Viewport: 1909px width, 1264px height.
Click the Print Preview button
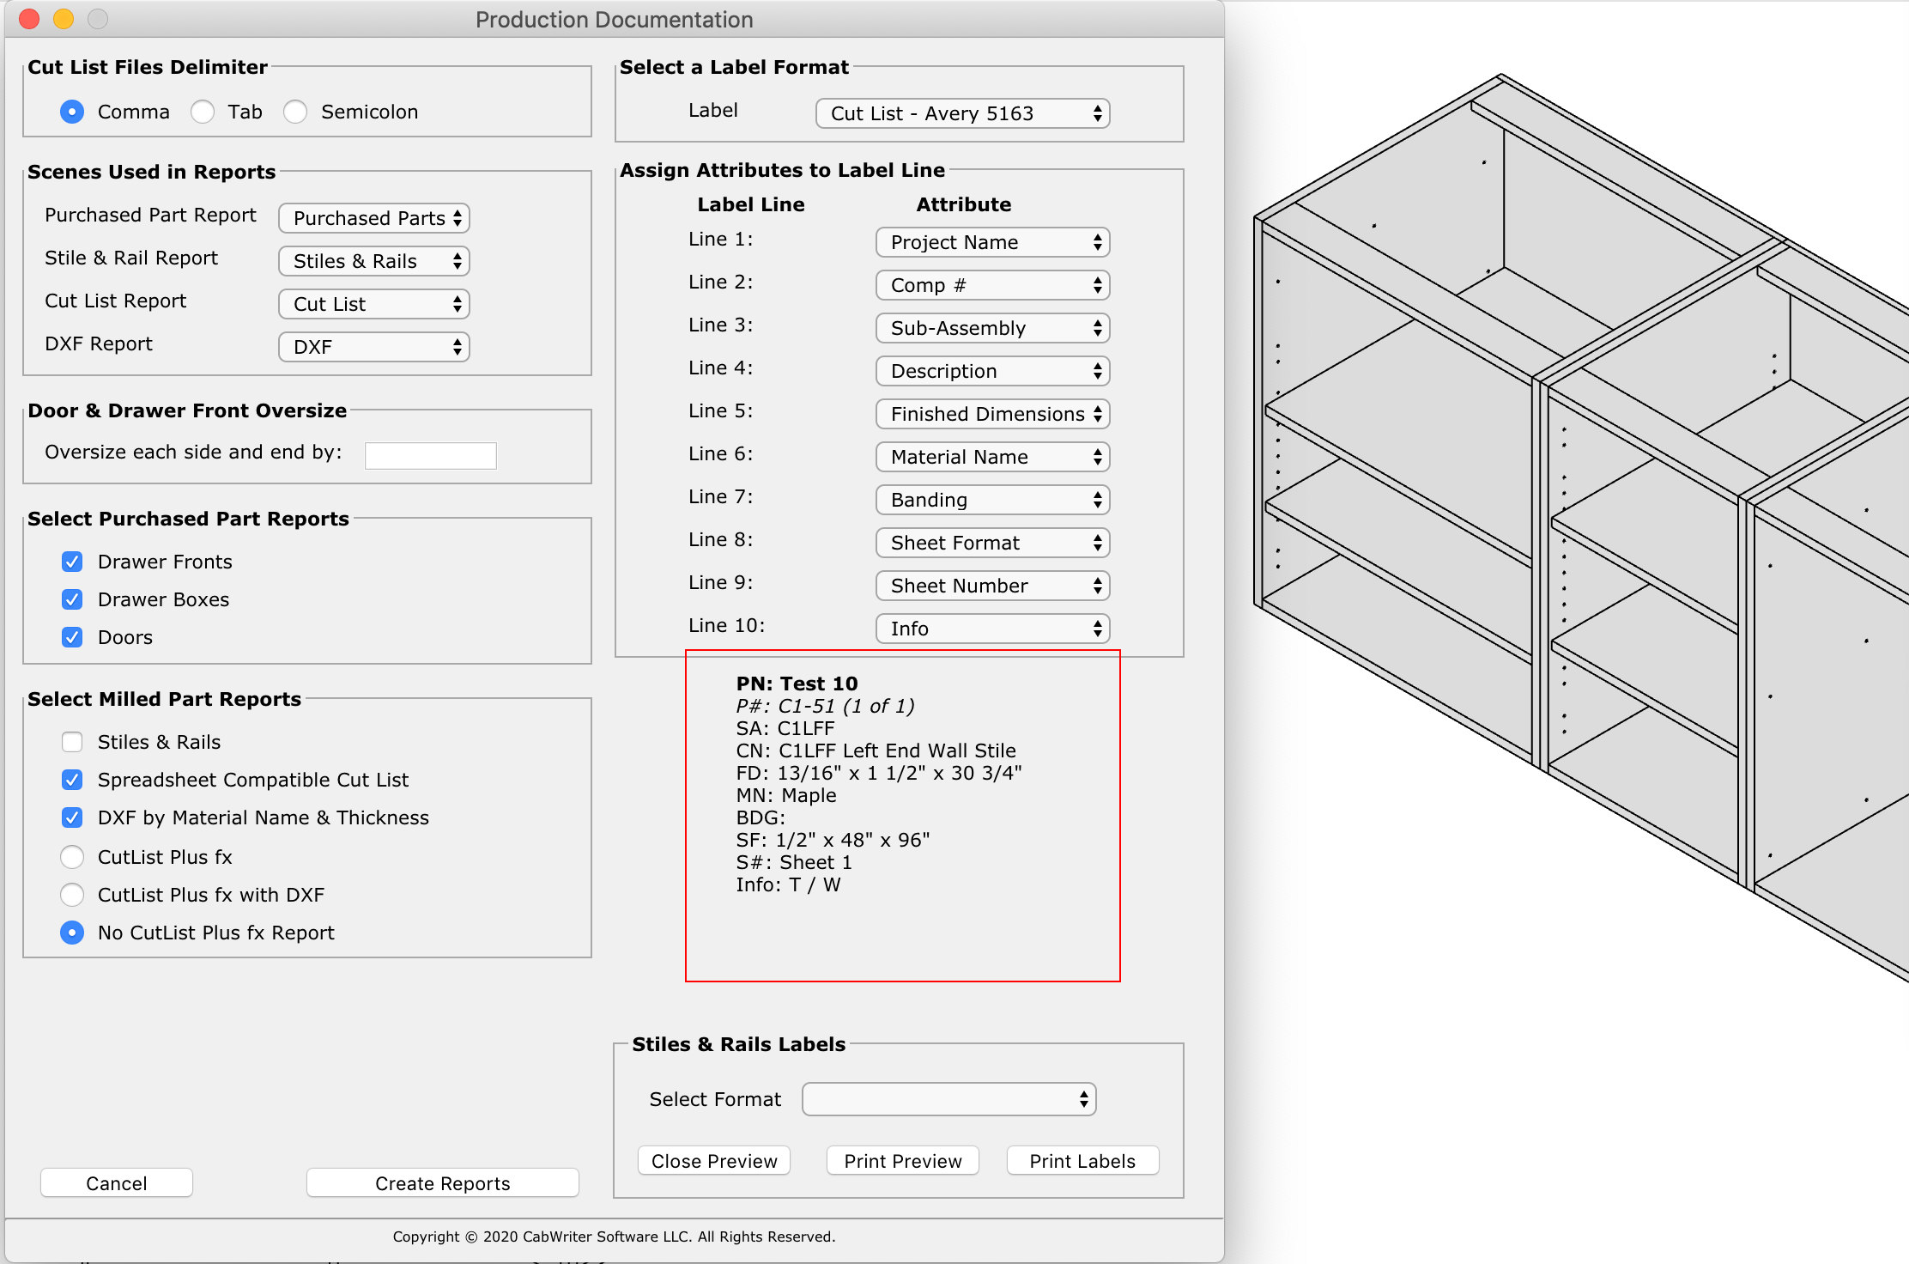tap(902, 1161)
